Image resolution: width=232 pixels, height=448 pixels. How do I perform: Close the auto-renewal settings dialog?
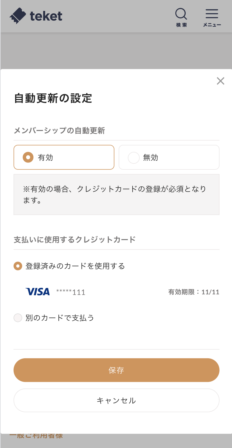(220, 81)
